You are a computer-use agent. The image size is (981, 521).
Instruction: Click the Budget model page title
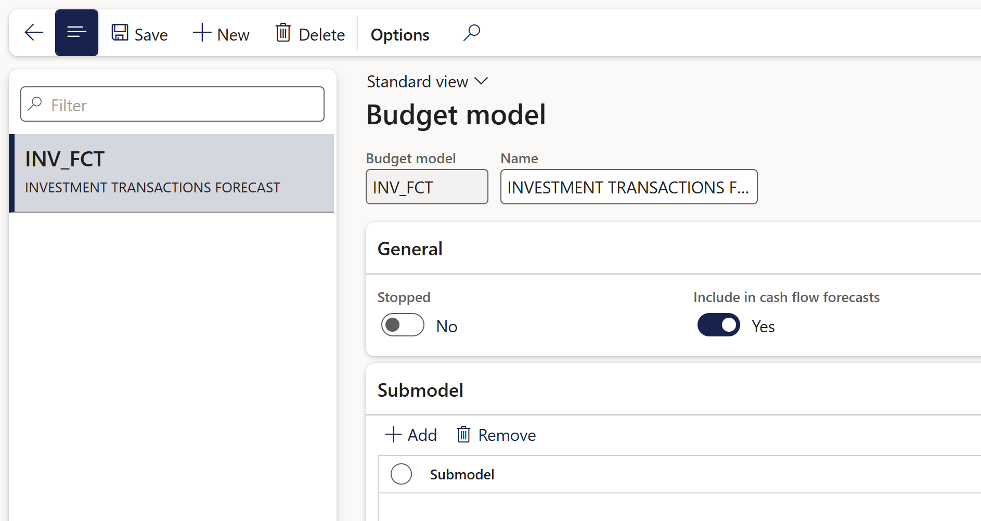coord(456,115)
